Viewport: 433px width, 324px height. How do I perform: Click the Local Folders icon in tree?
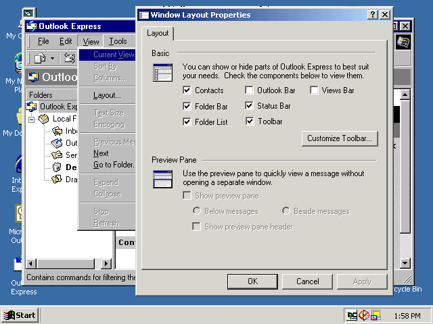tap(43, 119)
